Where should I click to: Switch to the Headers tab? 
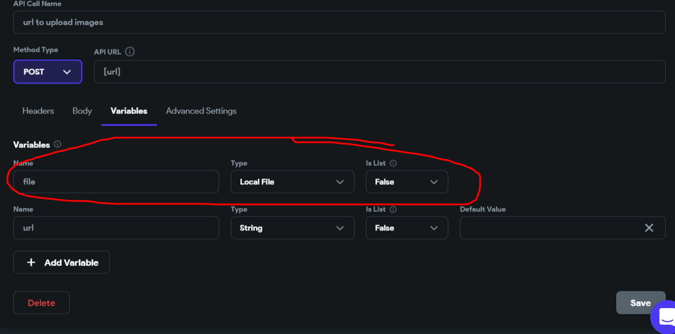click(38, 111)
